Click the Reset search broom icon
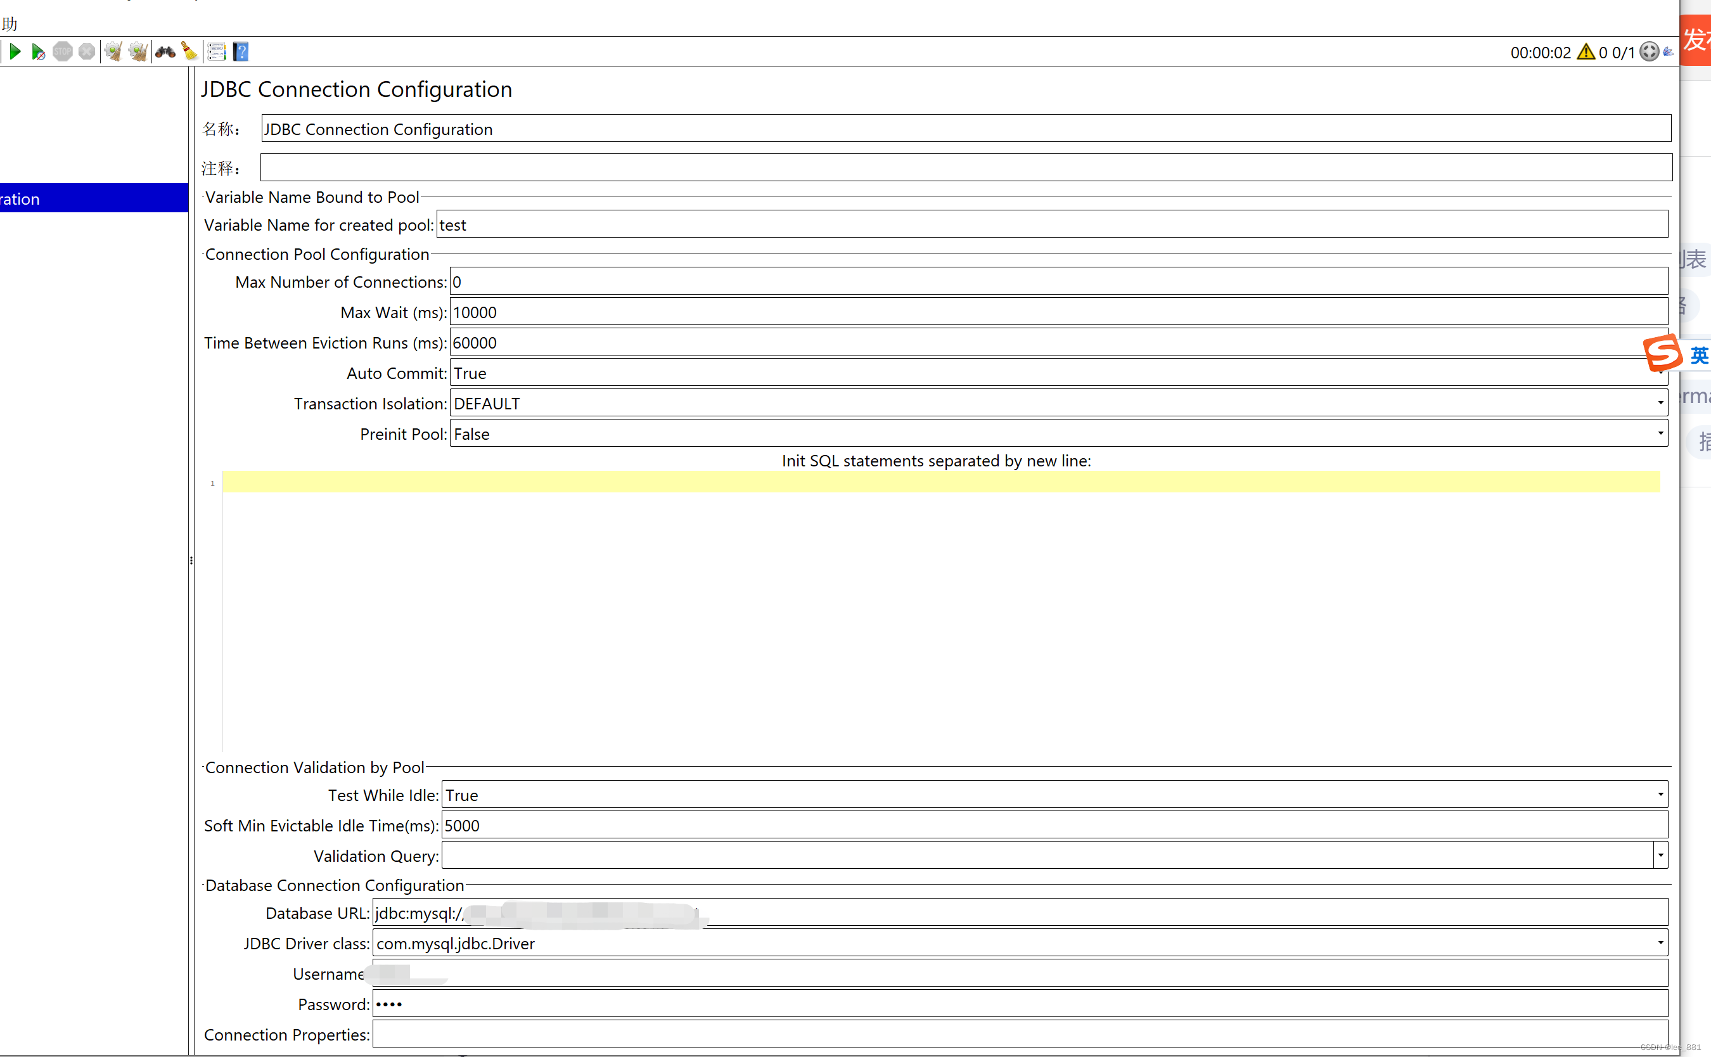 [188, 51]
